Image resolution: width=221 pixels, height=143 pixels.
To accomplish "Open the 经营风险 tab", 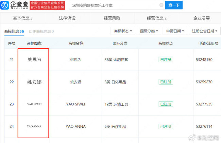I will coord(112,18).
